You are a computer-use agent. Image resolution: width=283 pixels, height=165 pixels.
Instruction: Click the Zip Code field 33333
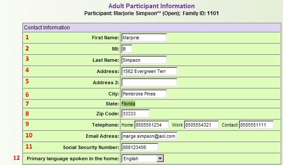(135, 114)
